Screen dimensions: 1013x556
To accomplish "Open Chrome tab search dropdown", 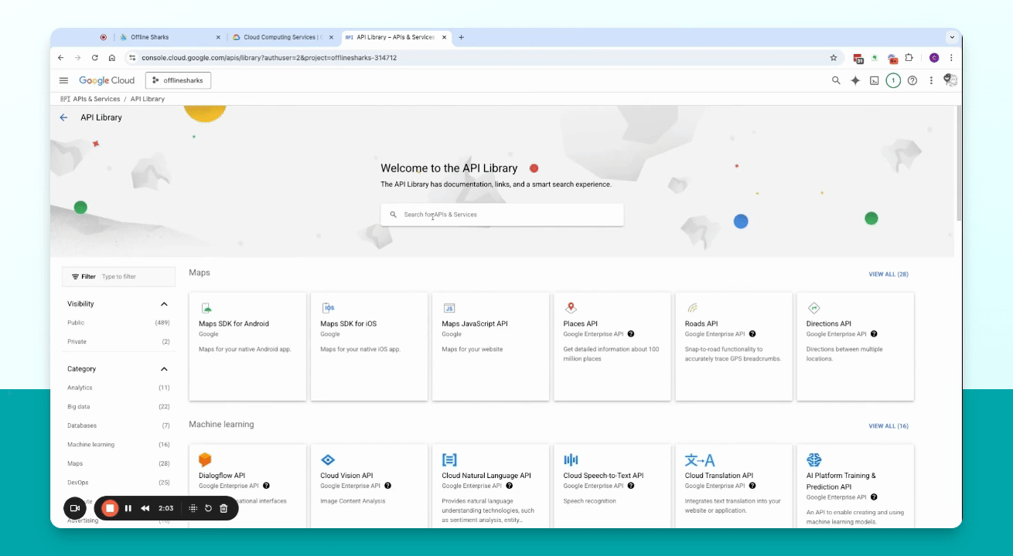I will tap(952, 37).
